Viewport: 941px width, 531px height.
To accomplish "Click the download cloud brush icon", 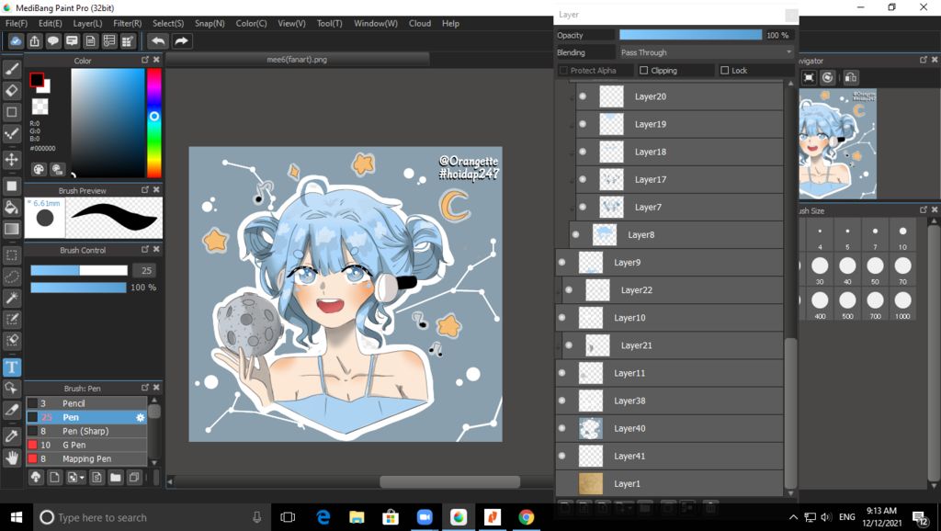I will point(36,478).
